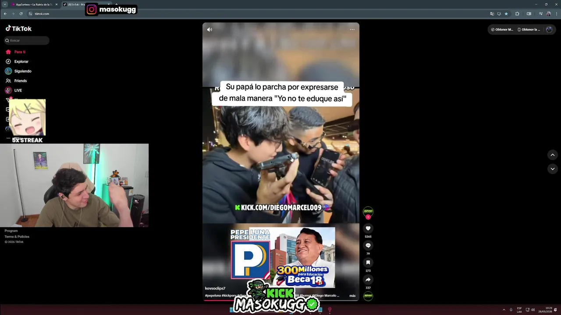Open the spinning sound disc icon
The width and height of the screenshot is (561, 315).
click(x=368, y=296)
